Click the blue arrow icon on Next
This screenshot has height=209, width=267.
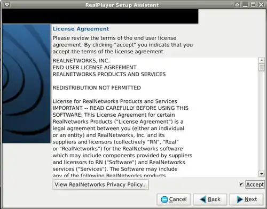pyautogui.click(x=240, y=199)
